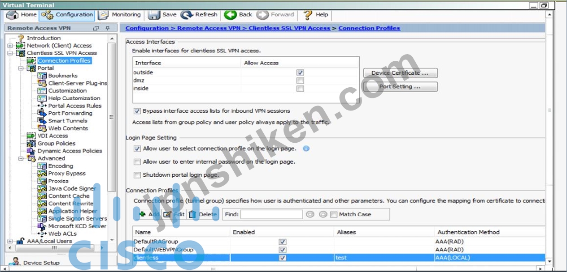Open Java Code Signer settings
The height and width of the screenshot is (272, 567).
tap(72, 189)
